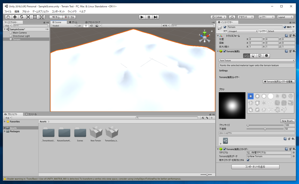Viewport: 299px width, 184px height.
Task: Open the Component menu
Action: (58, 12)
